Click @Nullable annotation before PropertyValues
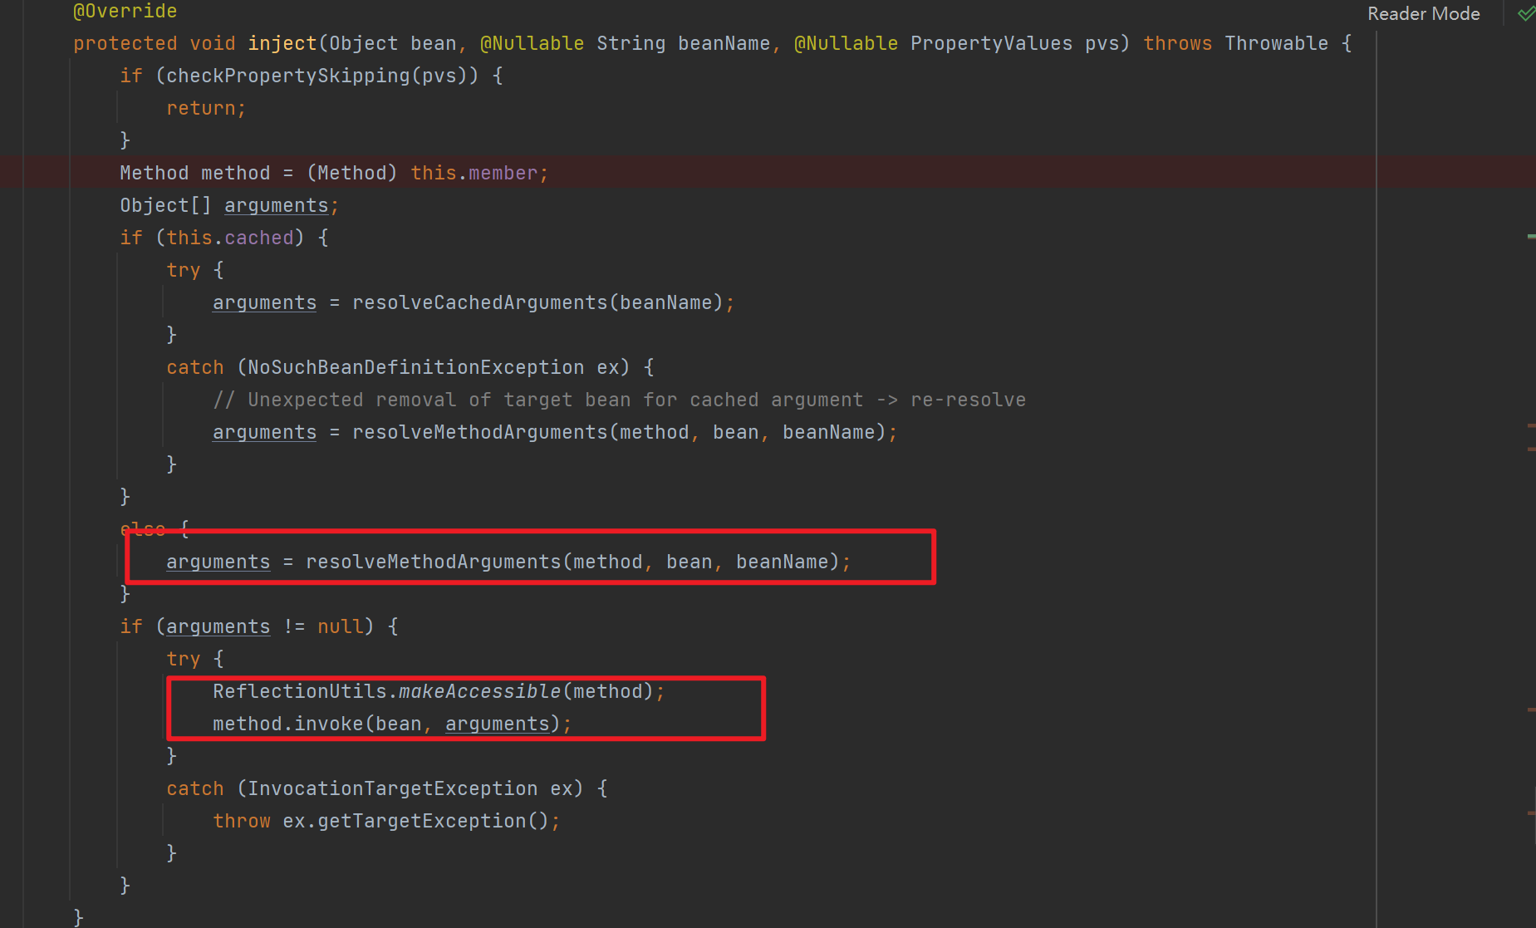1536x928 pixels. pos(846,43)
